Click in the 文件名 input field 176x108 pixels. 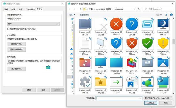119,98
